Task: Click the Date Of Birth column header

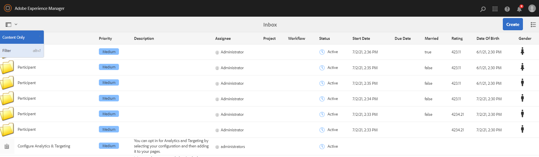Action: click(x=488, y=38)
